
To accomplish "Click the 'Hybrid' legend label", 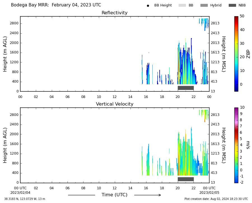I will pos(216,5).
